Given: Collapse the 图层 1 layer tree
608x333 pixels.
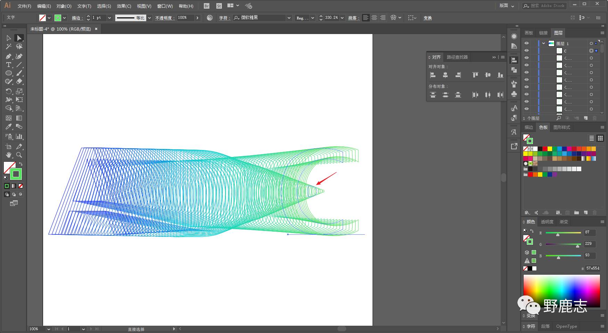Looking at the screenshot, I should (x=543, y=43).
